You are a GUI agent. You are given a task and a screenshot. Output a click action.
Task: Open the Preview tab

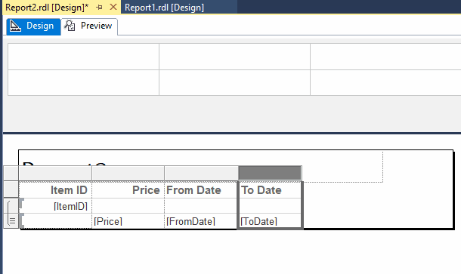[x=89, y=26]
